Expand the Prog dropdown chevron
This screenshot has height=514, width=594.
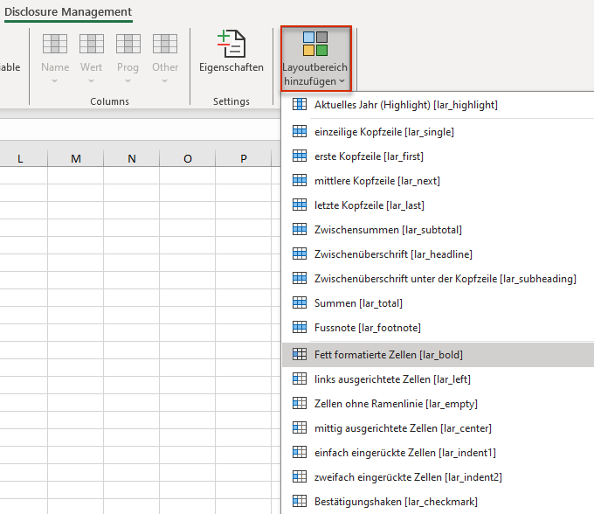click(x=128, y=80)
